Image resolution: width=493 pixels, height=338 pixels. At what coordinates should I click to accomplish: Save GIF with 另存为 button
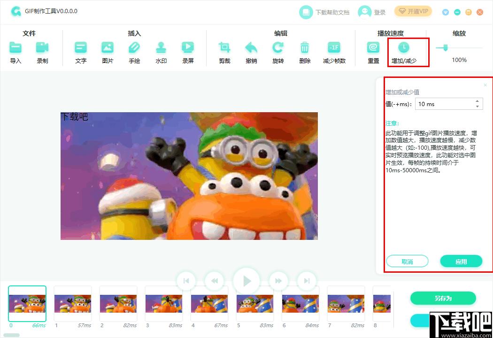[443, 298]
